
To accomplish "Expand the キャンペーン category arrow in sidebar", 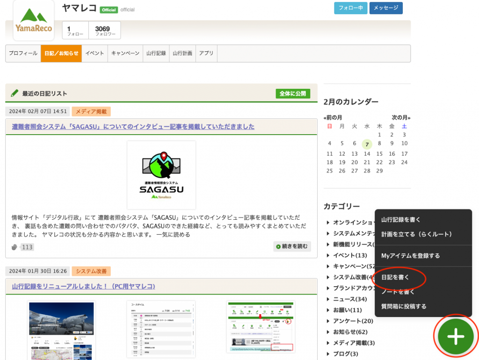I will point(328,266).
